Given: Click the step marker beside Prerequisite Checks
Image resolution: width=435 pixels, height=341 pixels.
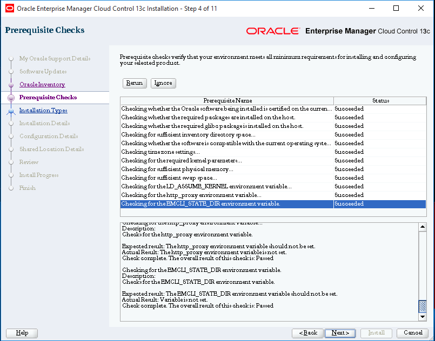Looking at the screenshot, I should pos(12,97).
